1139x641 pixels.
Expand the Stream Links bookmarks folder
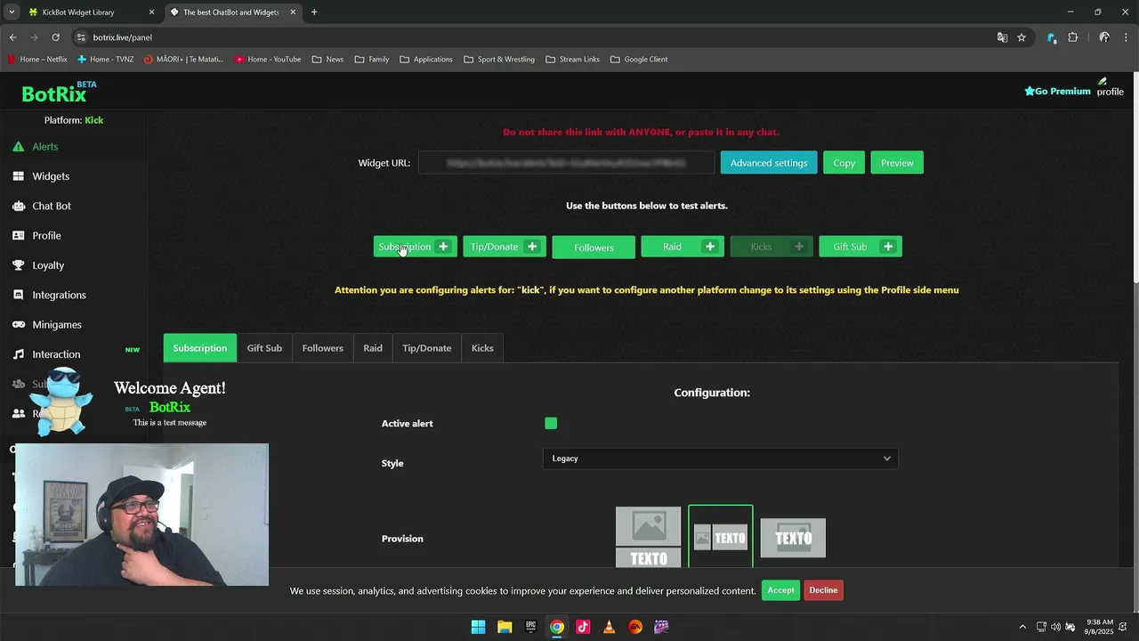click(572, 60)
